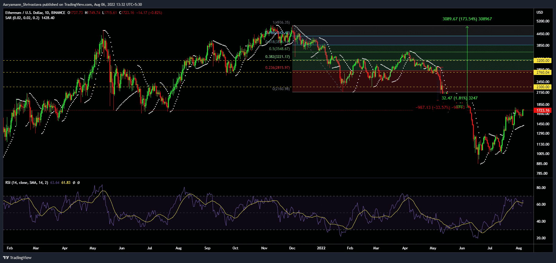The height and width of the screenshot is (263, 556).
Task: Click the 1005.00 price axis label
Action: click(543, 154)
